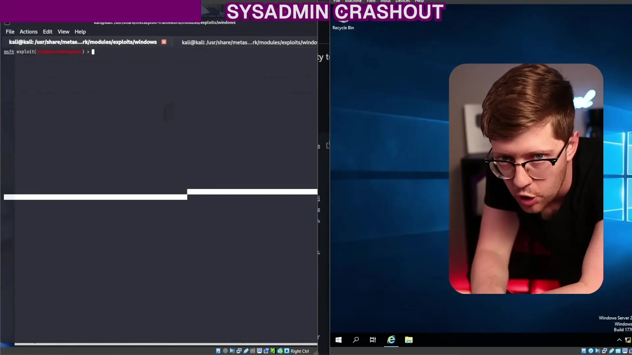Close the first terminal tab with red X
Screen dimensions: 632x355
pos(164,42)
